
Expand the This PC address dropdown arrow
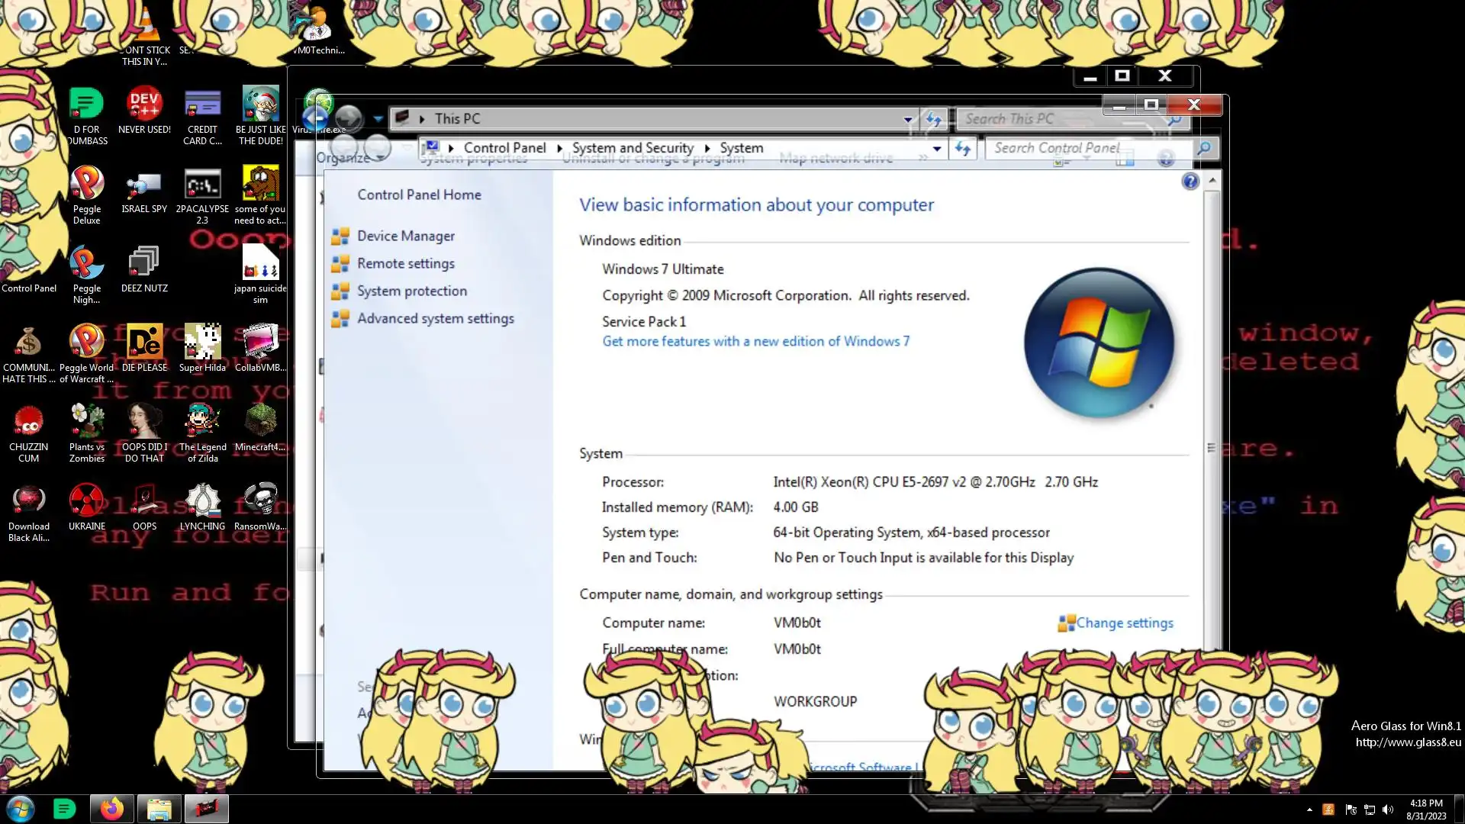908,119
